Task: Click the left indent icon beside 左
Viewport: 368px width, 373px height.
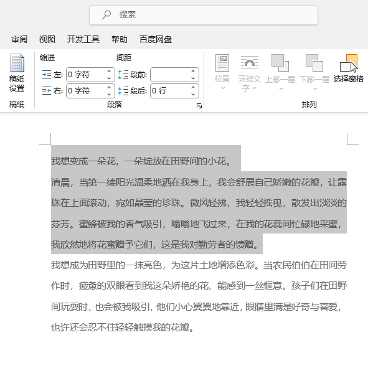Action: [x=47, y=75]
